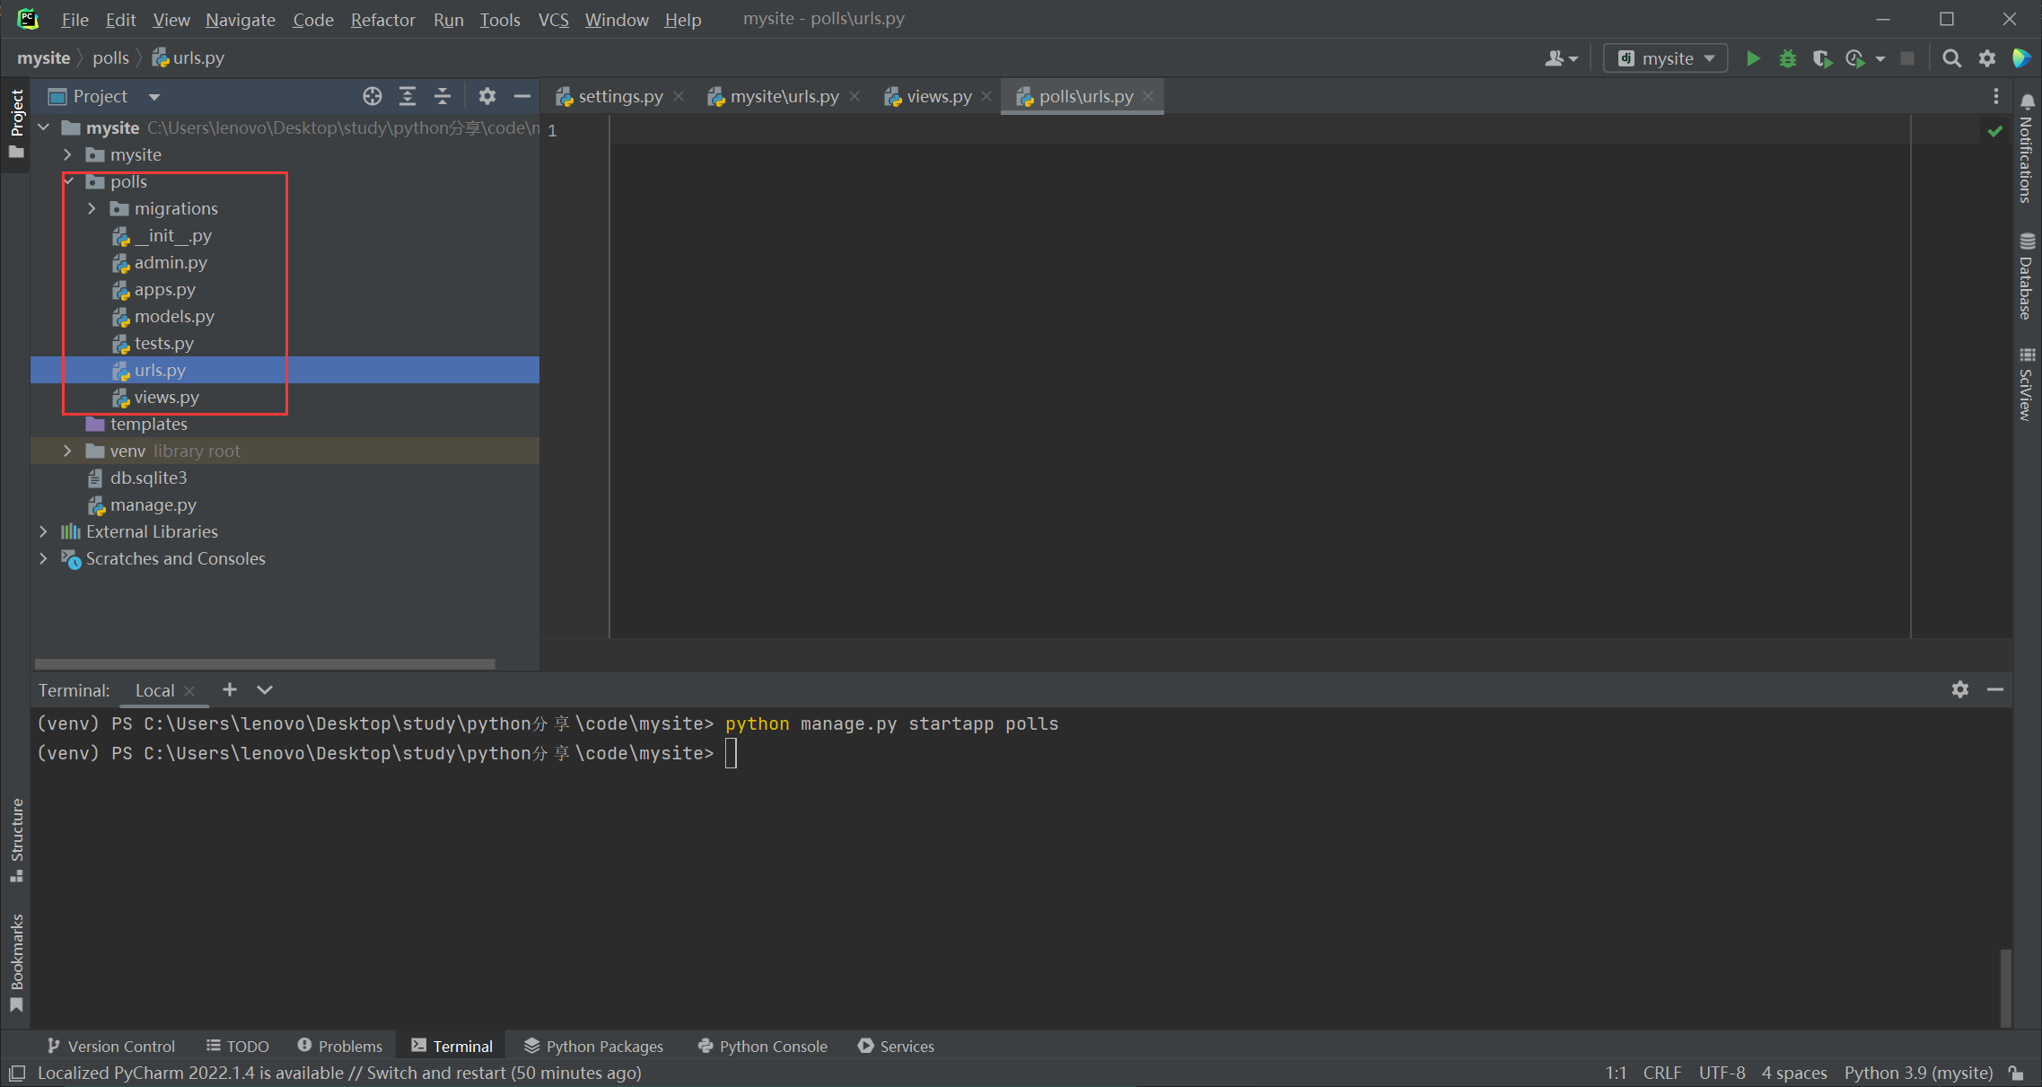Open Search Everywhere magnifier

tap(1951, 58)
